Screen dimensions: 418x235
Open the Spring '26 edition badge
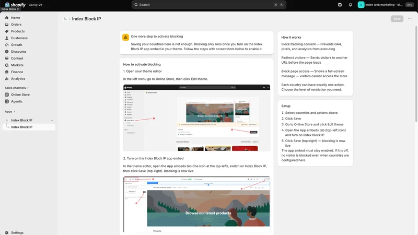tap(36, 5)
